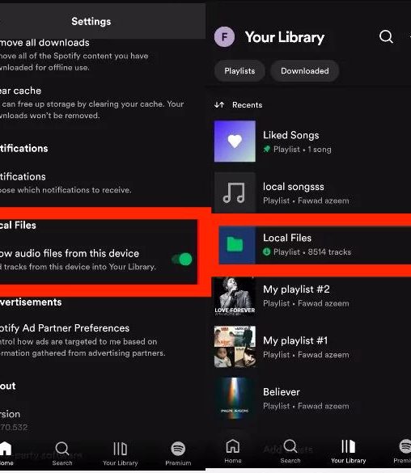Screen dimensions: 411x473
Task: Select the Playlists filter chip
Action: click(x=239, y=71)
